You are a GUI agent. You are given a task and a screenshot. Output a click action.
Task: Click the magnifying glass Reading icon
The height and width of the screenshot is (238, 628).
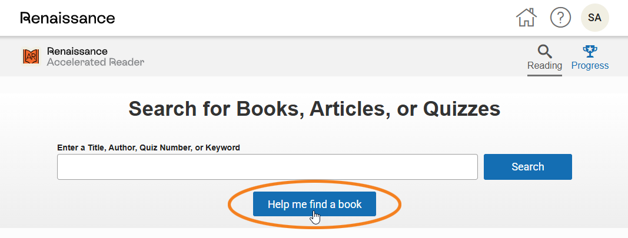(x=545, y=51)
